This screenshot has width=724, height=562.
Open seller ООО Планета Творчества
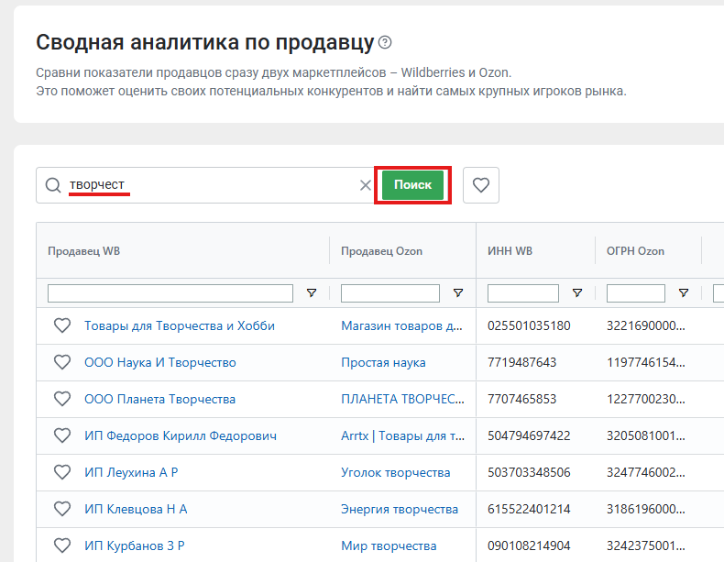tap(159, 399)
